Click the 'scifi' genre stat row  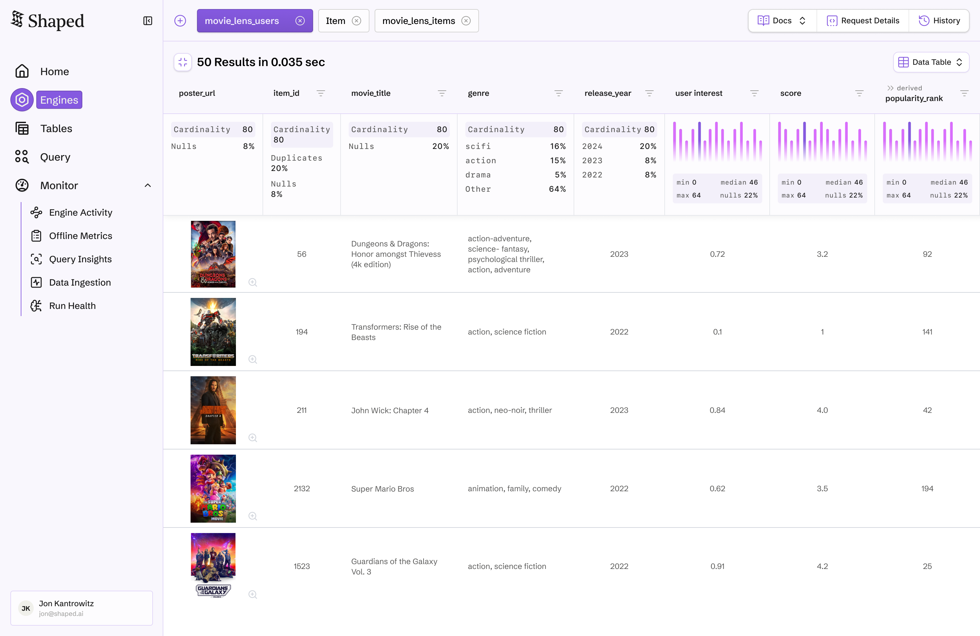coord(516,146)
